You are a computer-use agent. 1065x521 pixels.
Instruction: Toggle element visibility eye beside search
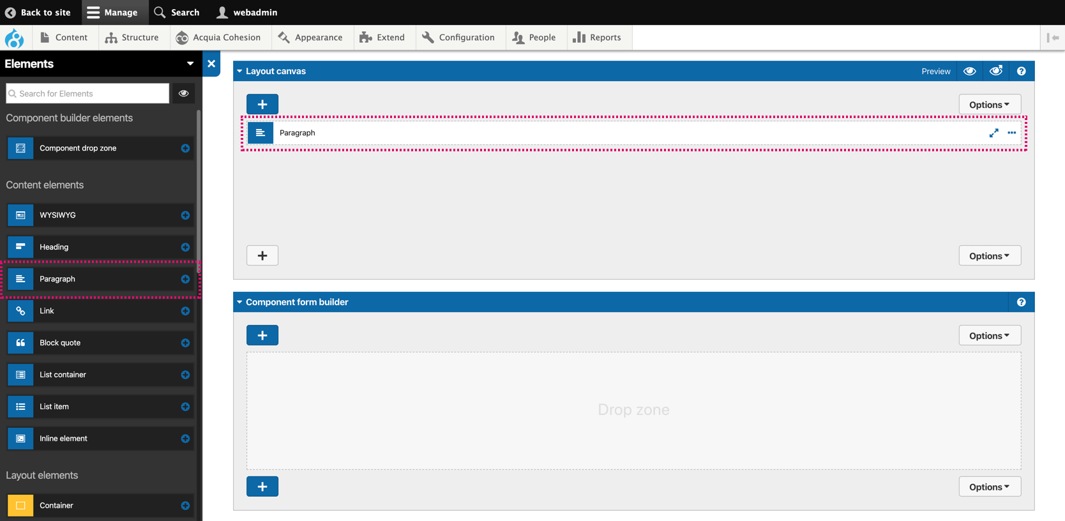click(184, 93)
